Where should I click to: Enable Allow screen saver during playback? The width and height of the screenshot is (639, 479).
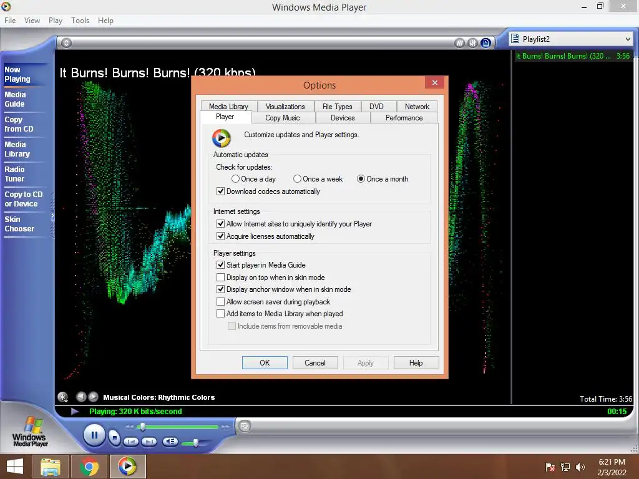tap(273, 302)
